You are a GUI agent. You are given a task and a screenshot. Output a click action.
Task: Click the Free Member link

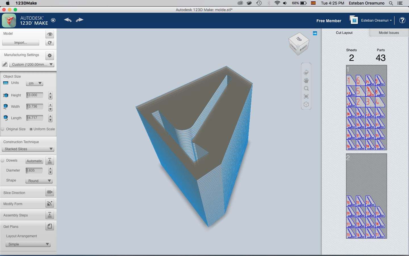click(x=329, y=21)
